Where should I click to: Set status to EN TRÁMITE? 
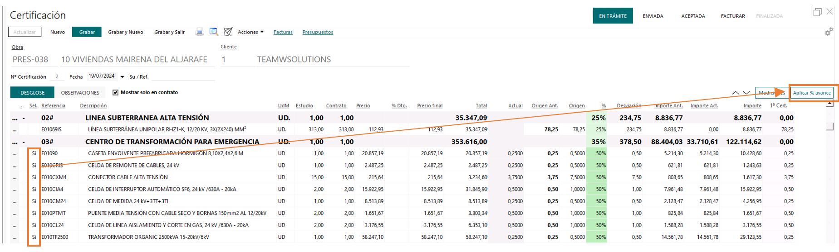pos(613,16)
